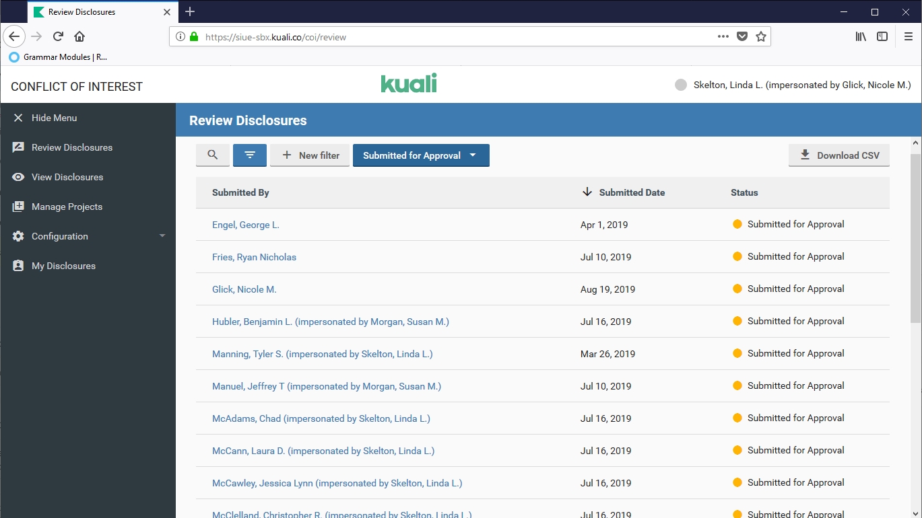
Task: Expand the Configuration menu arrow
Action: [x=162, y=236]
